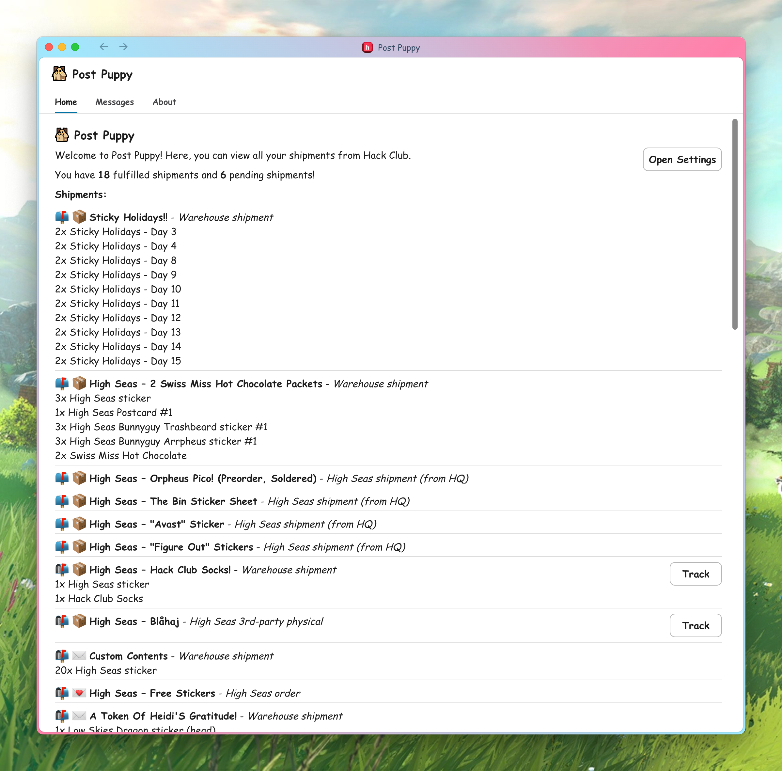
Task: Click mailbox icon of Swiss Miss Hot Chocolate shipment
Action: tap(62, 383)
